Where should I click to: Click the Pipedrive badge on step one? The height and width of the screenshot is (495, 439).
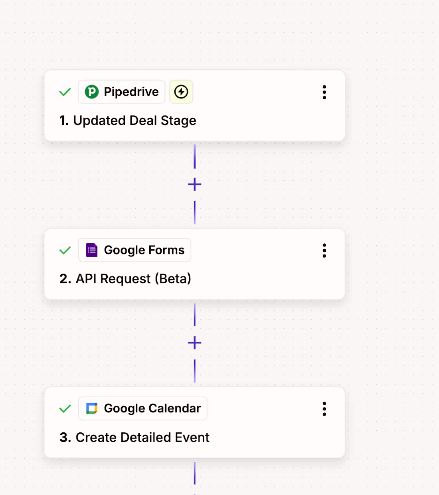[x=121, y=92]
